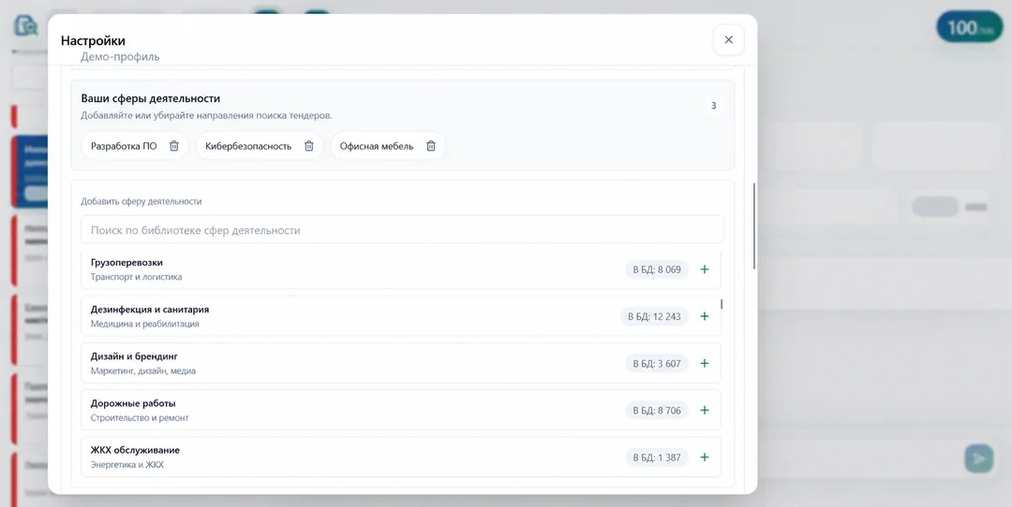1012x507 pixels.
Task: Click the ЖКХ обслуживание row title
Action: pyautogui.click(x=135, y=450)
